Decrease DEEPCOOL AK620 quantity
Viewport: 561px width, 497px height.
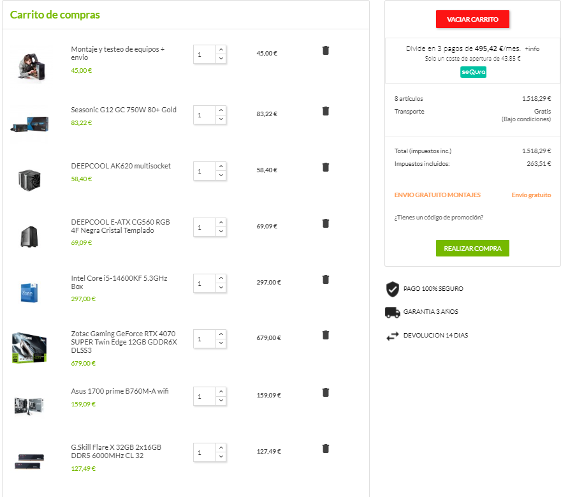(221, 175)
